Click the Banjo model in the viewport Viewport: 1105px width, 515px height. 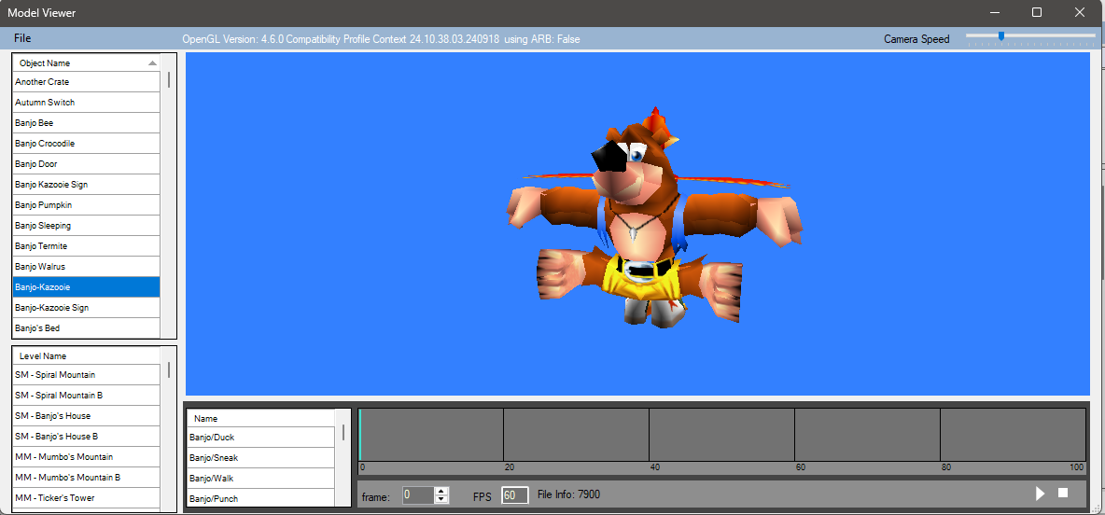(x=654, y=218)
